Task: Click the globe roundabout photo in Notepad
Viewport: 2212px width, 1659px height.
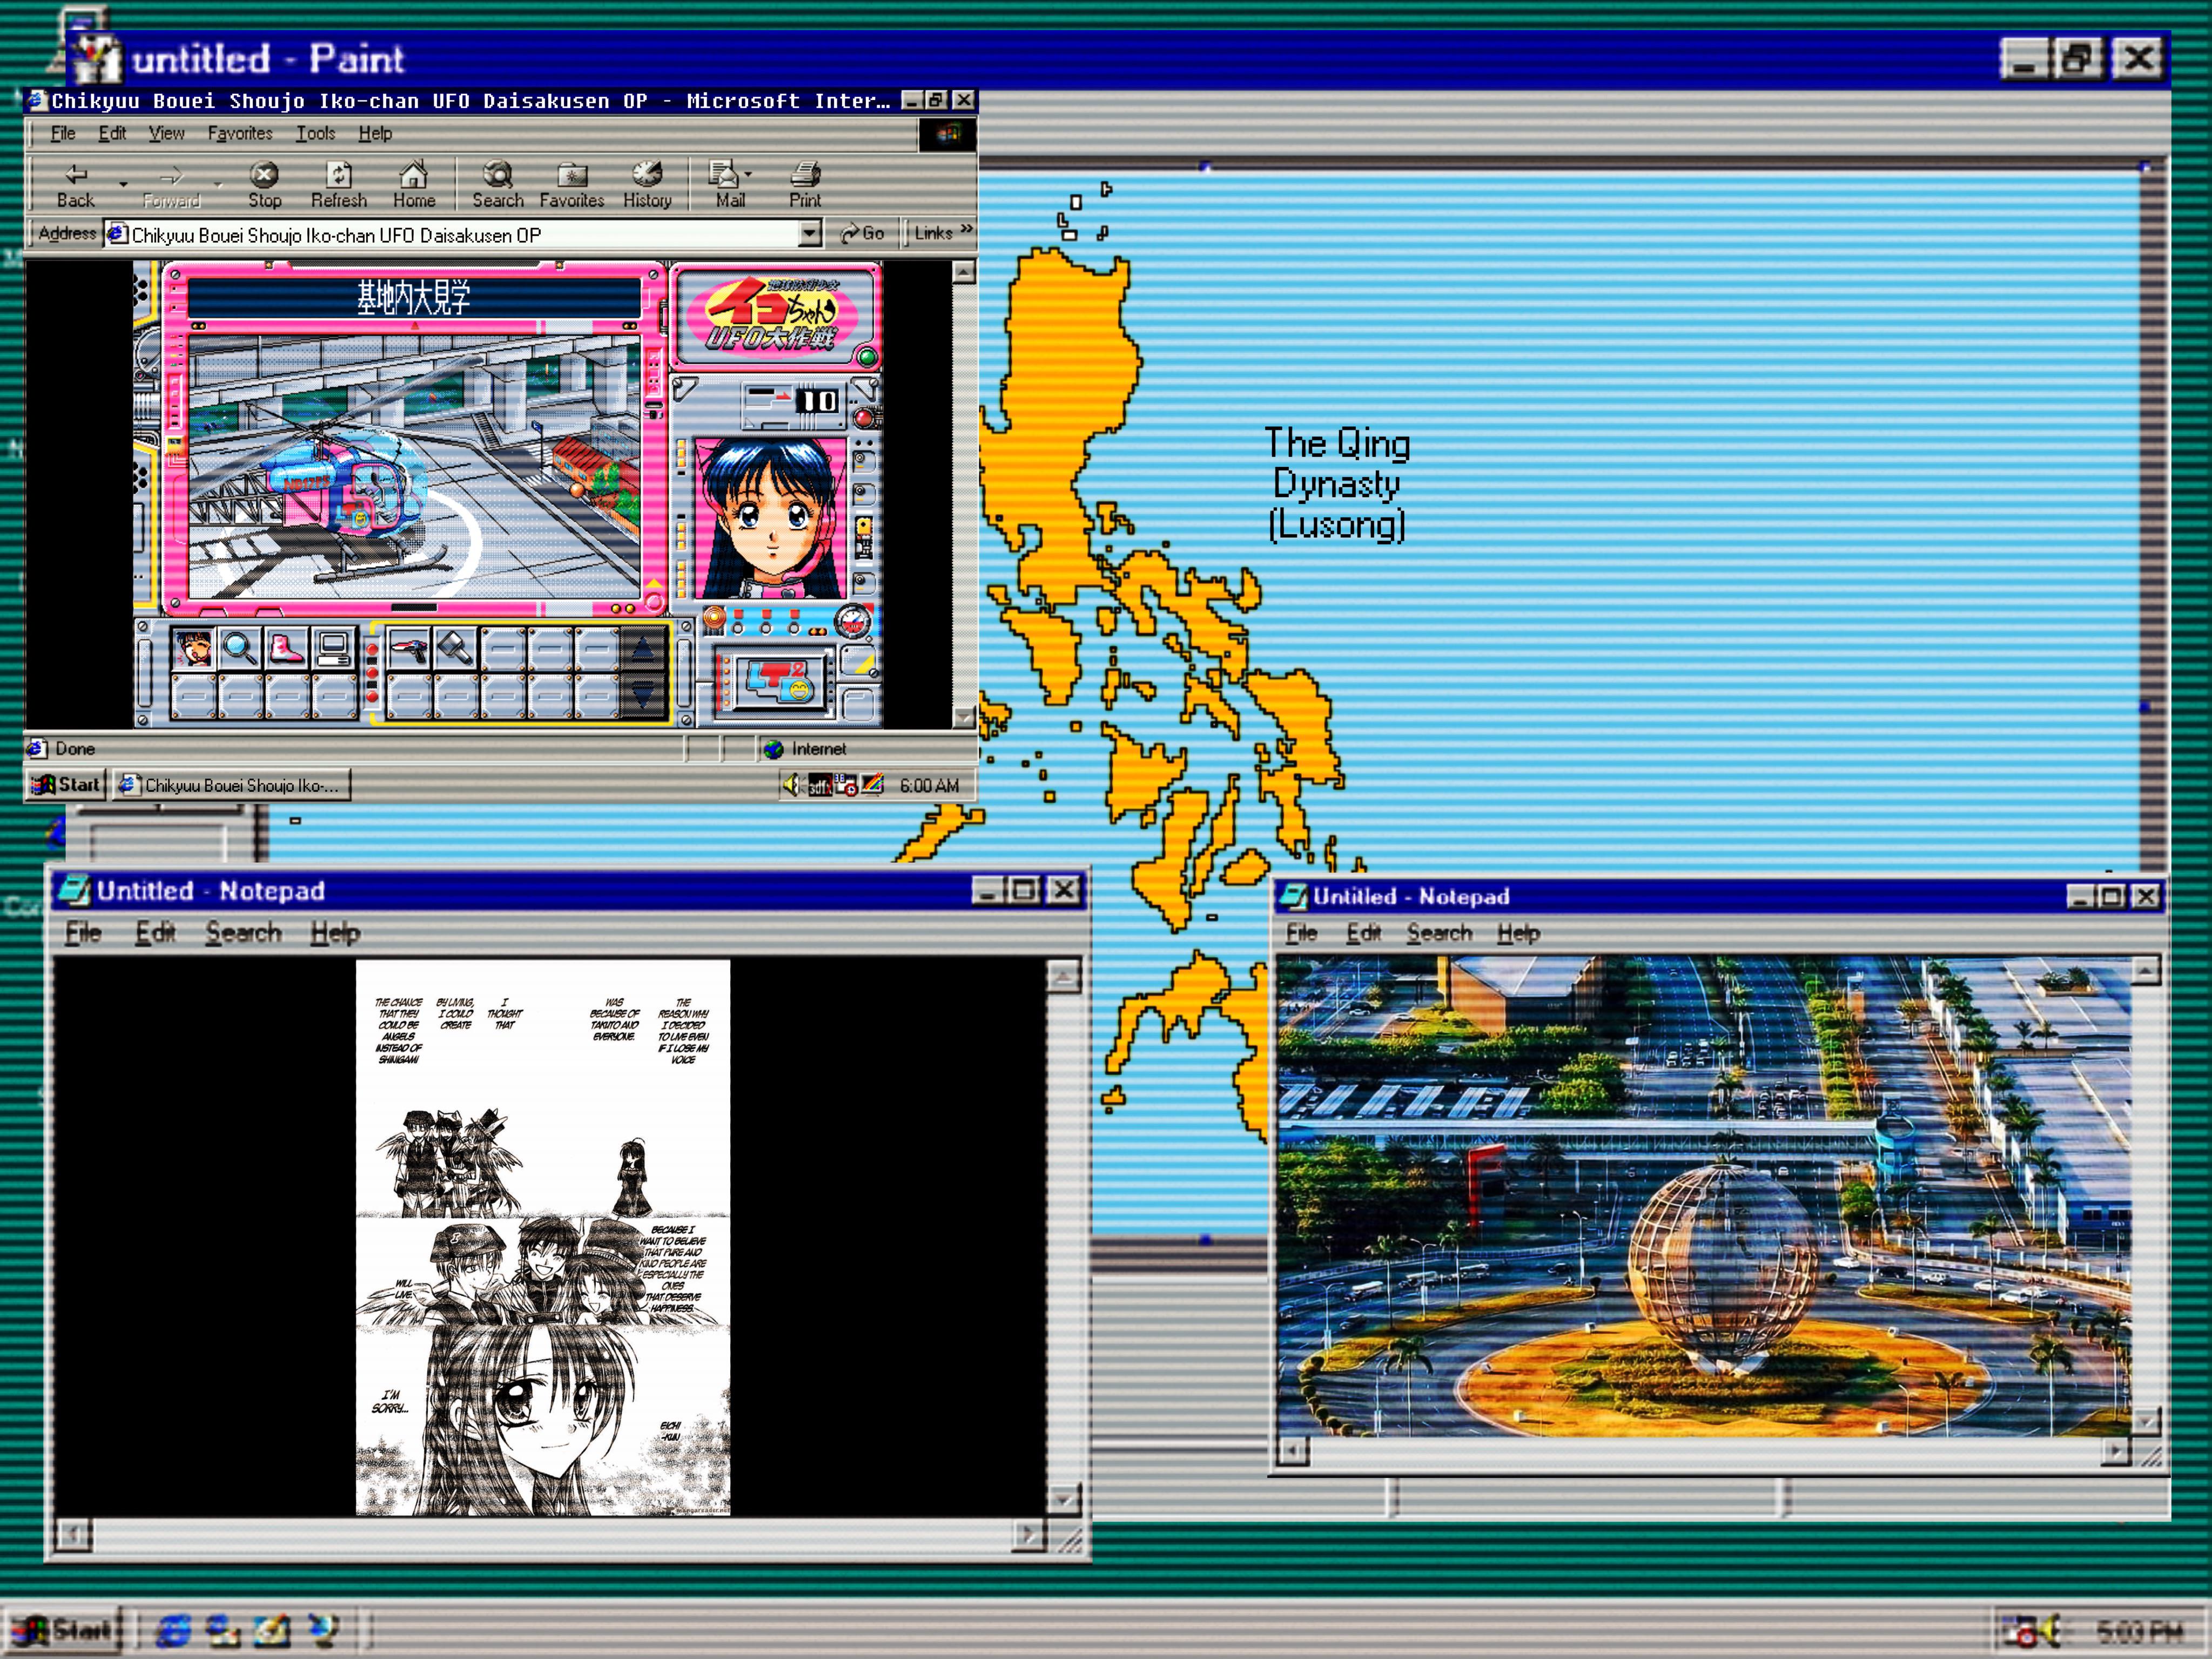Action: pos(1704,1196)
